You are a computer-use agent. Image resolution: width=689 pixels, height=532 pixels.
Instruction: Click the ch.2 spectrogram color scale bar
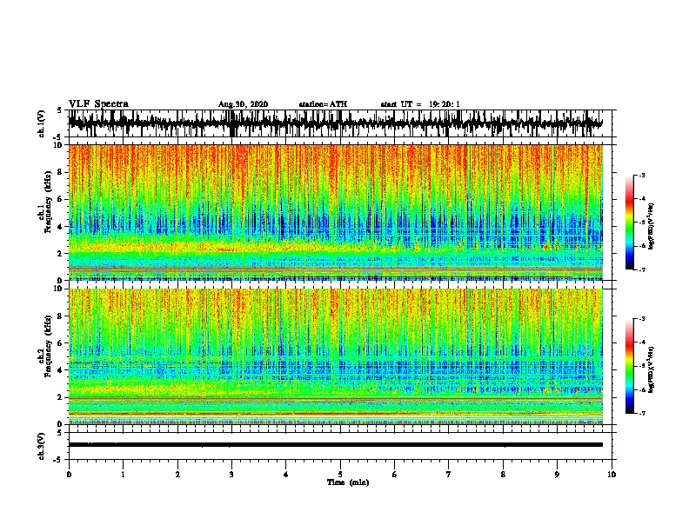pyautogui.click(x=629, y=366)
